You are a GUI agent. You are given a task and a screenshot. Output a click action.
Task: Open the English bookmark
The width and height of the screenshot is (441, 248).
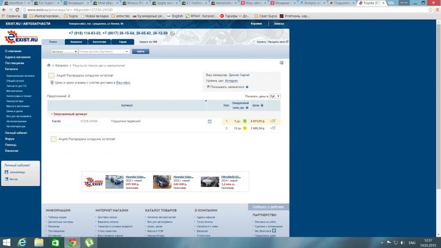175,16
